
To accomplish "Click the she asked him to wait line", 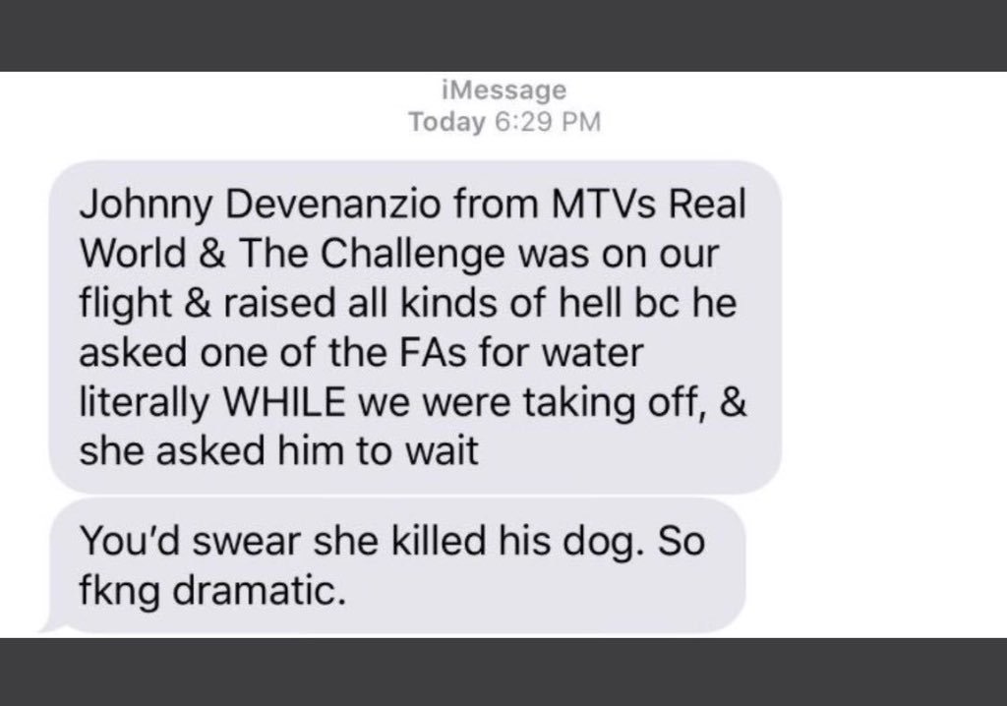I will point(278,451).
